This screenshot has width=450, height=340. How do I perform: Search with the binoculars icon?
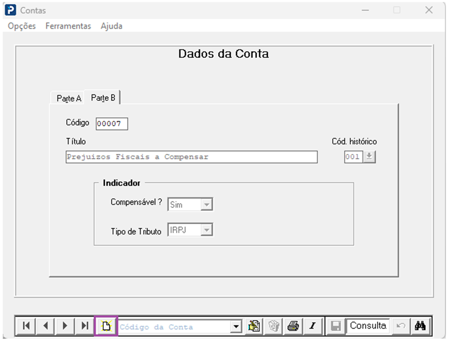[420, 326]
